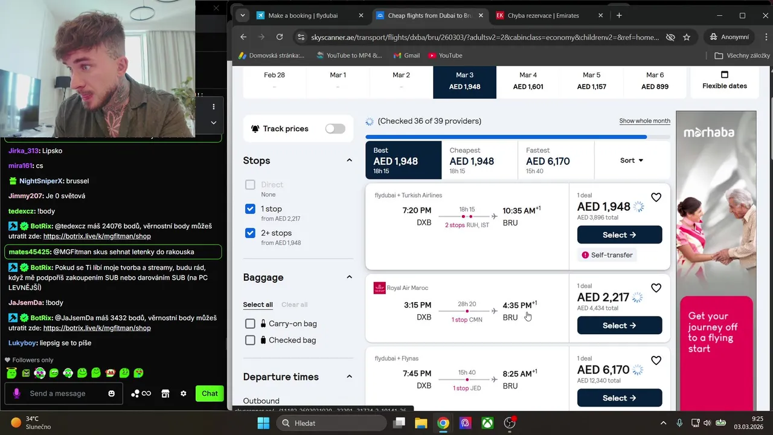Open Chrome from the taskbar
773x435 pixels.
tap(443, 423)
